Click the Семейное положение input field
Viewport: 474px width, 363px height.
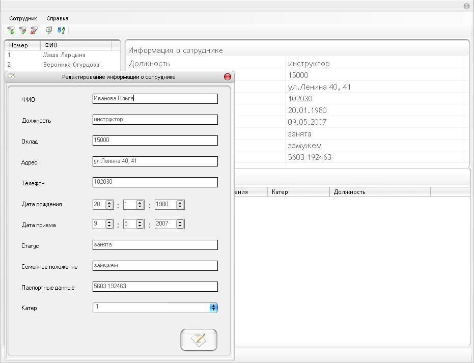coord(155,266)
